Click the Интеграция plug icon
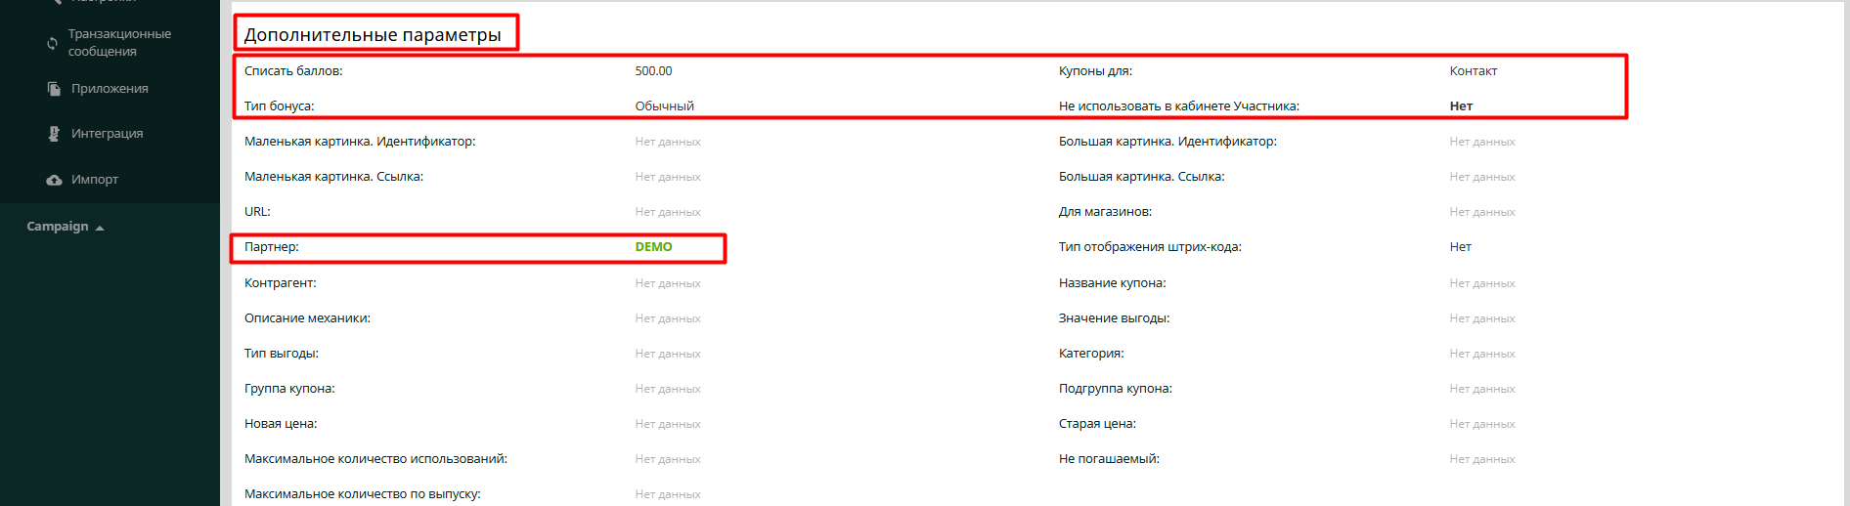The image size is (1850, 506). 54,134
